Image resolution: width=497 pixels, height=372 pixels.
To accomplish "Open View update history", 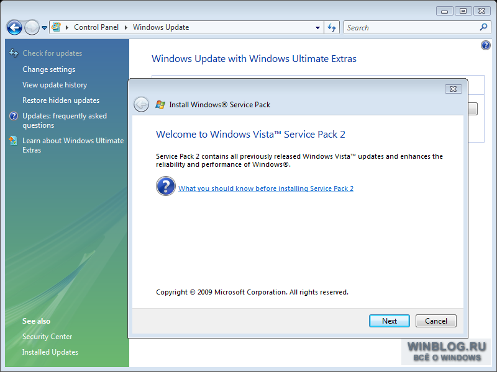I will point(55,85).
